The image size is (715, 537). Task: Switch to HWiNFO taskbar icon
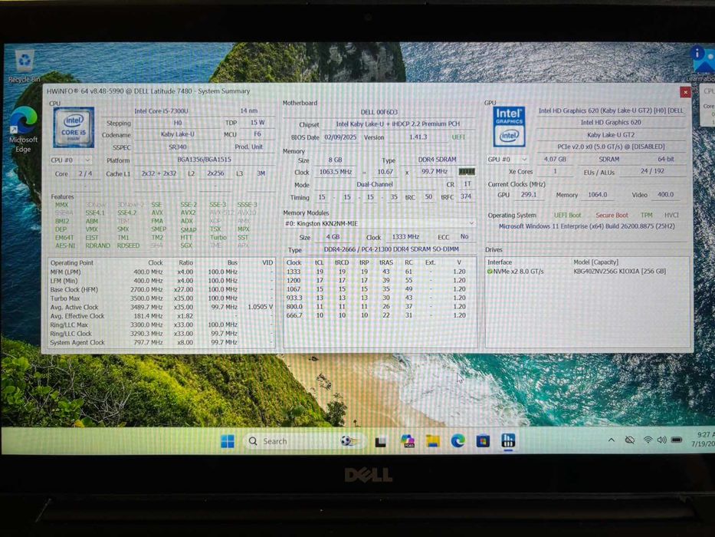coord(508,441)
